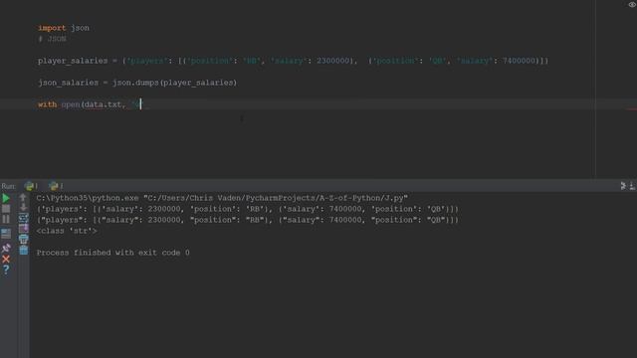Click the <class 'str'> output line
This screenshot has height=358, width=637.
67,231
